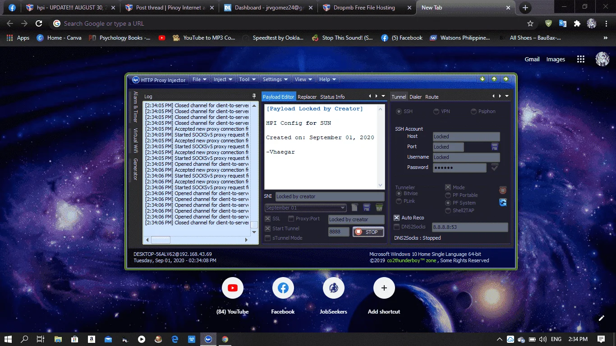
Task: Toggle the Auto Reco checkbox
Action: [397, 218]
